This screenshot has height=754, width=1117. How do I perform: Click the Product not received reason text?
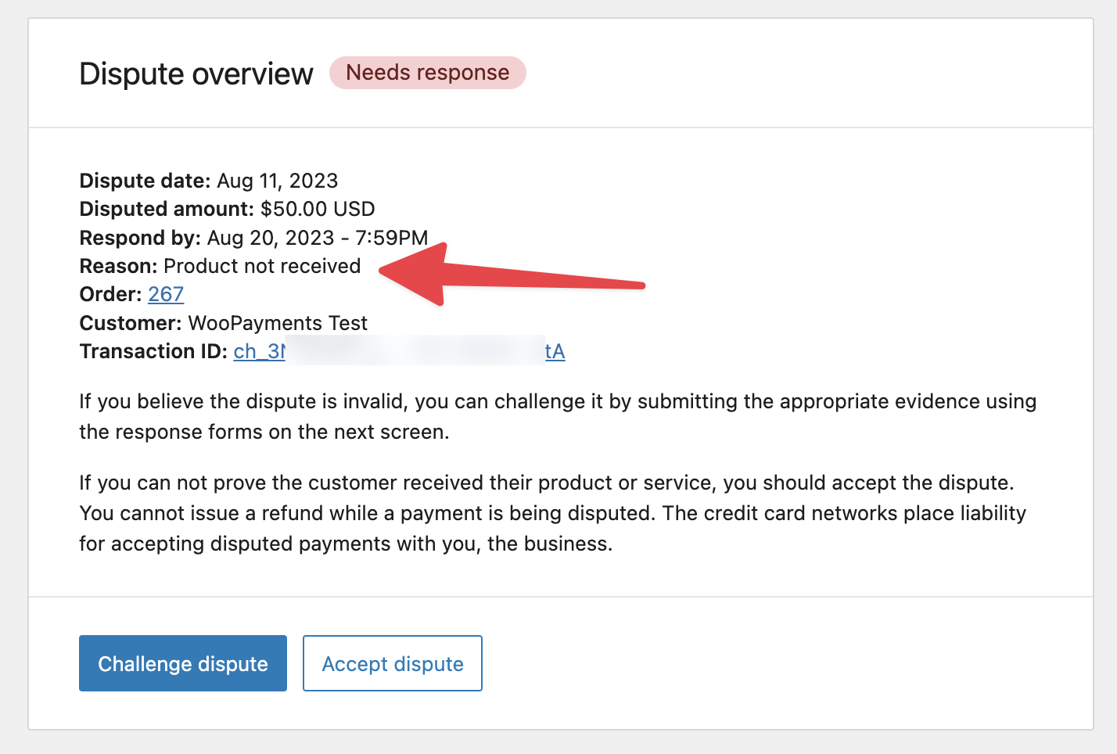tap(262, 266)
